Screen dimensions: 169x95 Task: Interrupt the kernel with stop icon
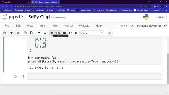[64, 33]
